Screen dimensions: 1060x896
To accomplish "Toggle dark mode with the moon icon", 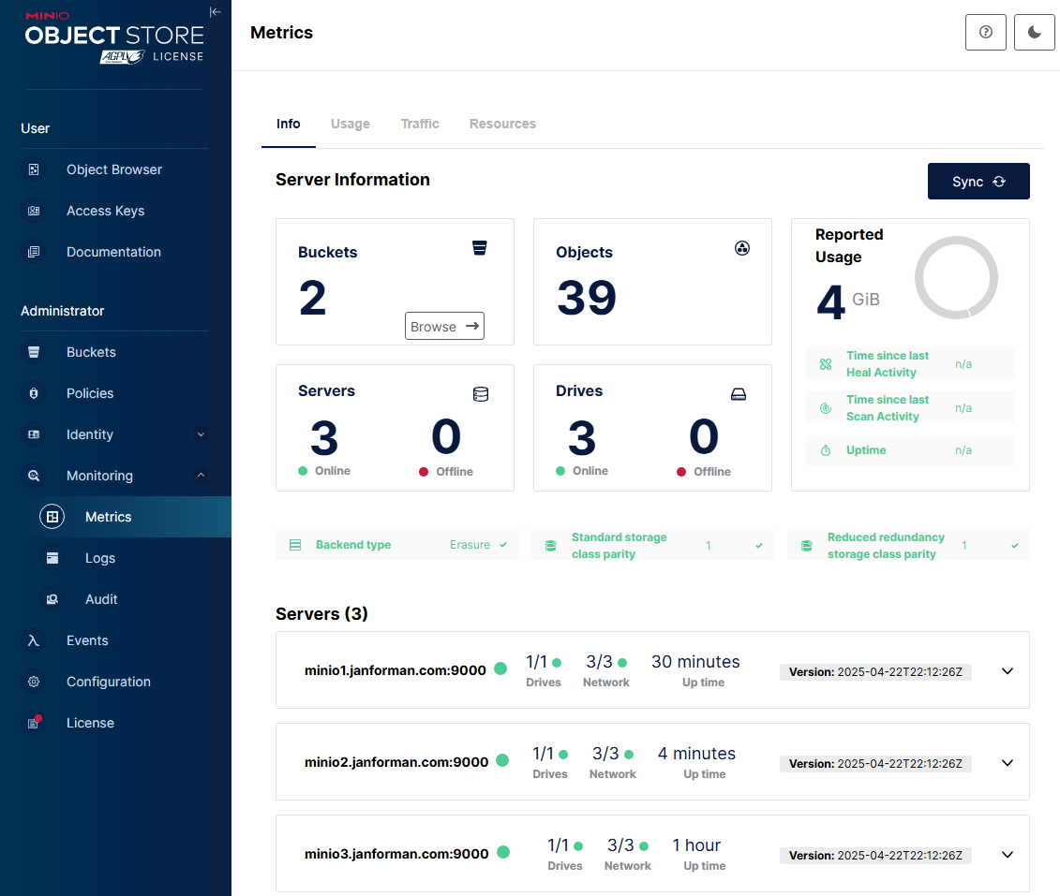I will (1034, 33).
